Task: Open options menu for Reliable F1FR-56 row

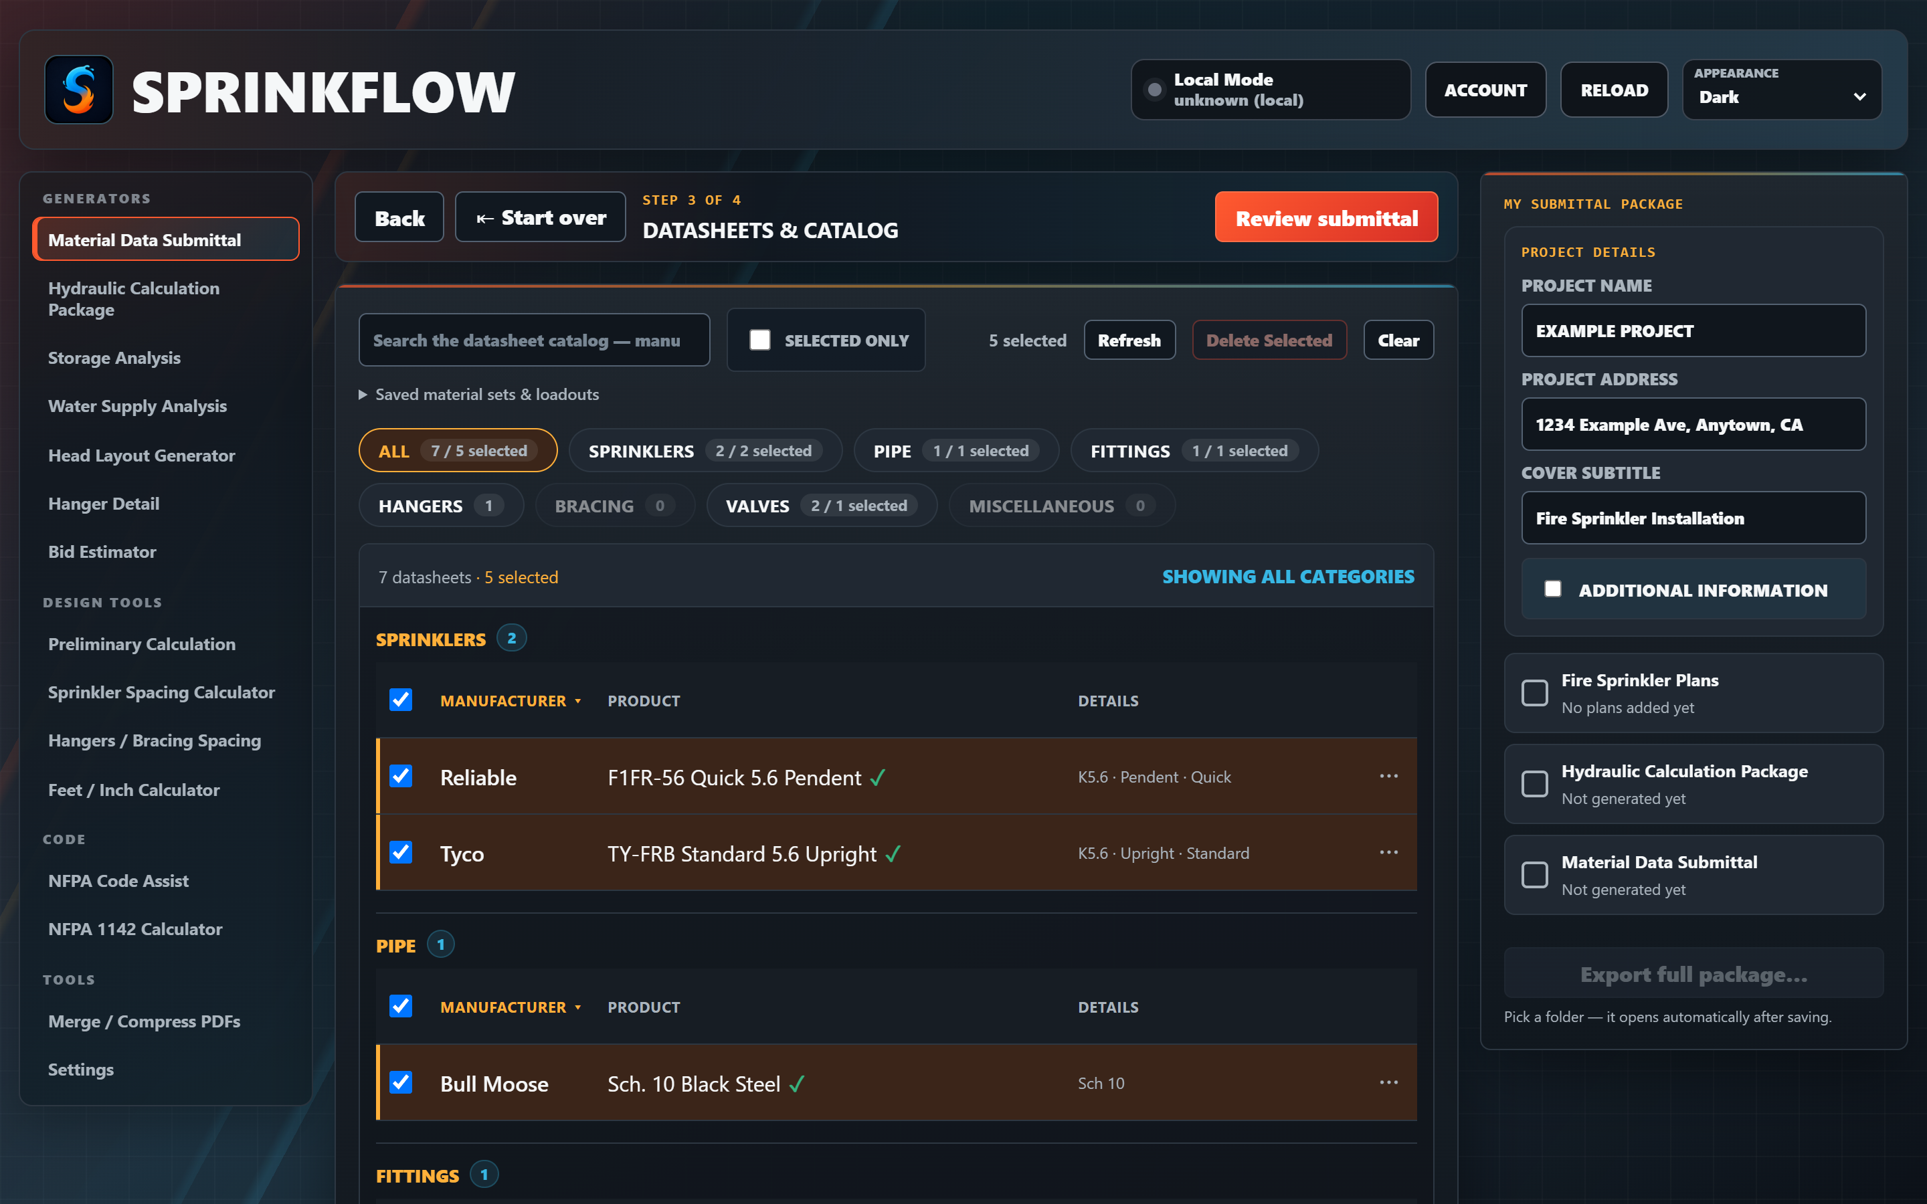Action: [x=1389, y=777]
